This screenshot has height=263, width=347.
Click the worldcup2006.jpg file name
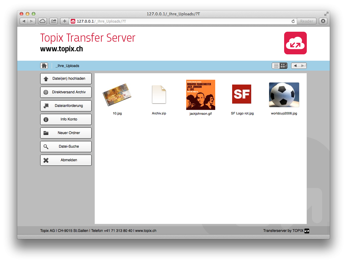pyautogui.click(x=284, y=113)
